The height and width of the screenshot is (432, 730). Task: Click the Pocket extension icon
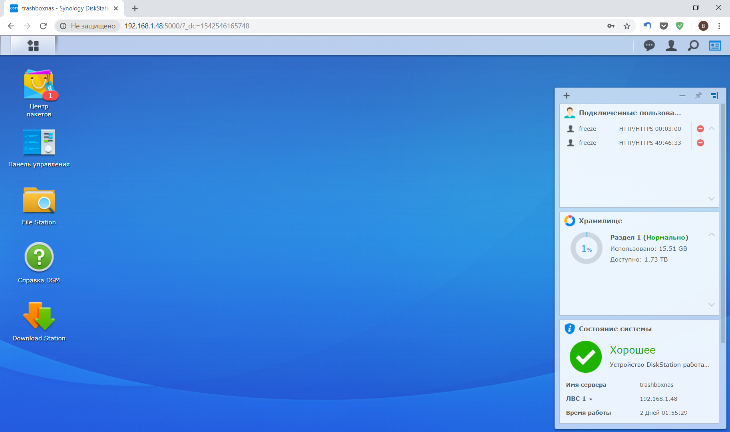pyautogui.click(x=664, y=26)
